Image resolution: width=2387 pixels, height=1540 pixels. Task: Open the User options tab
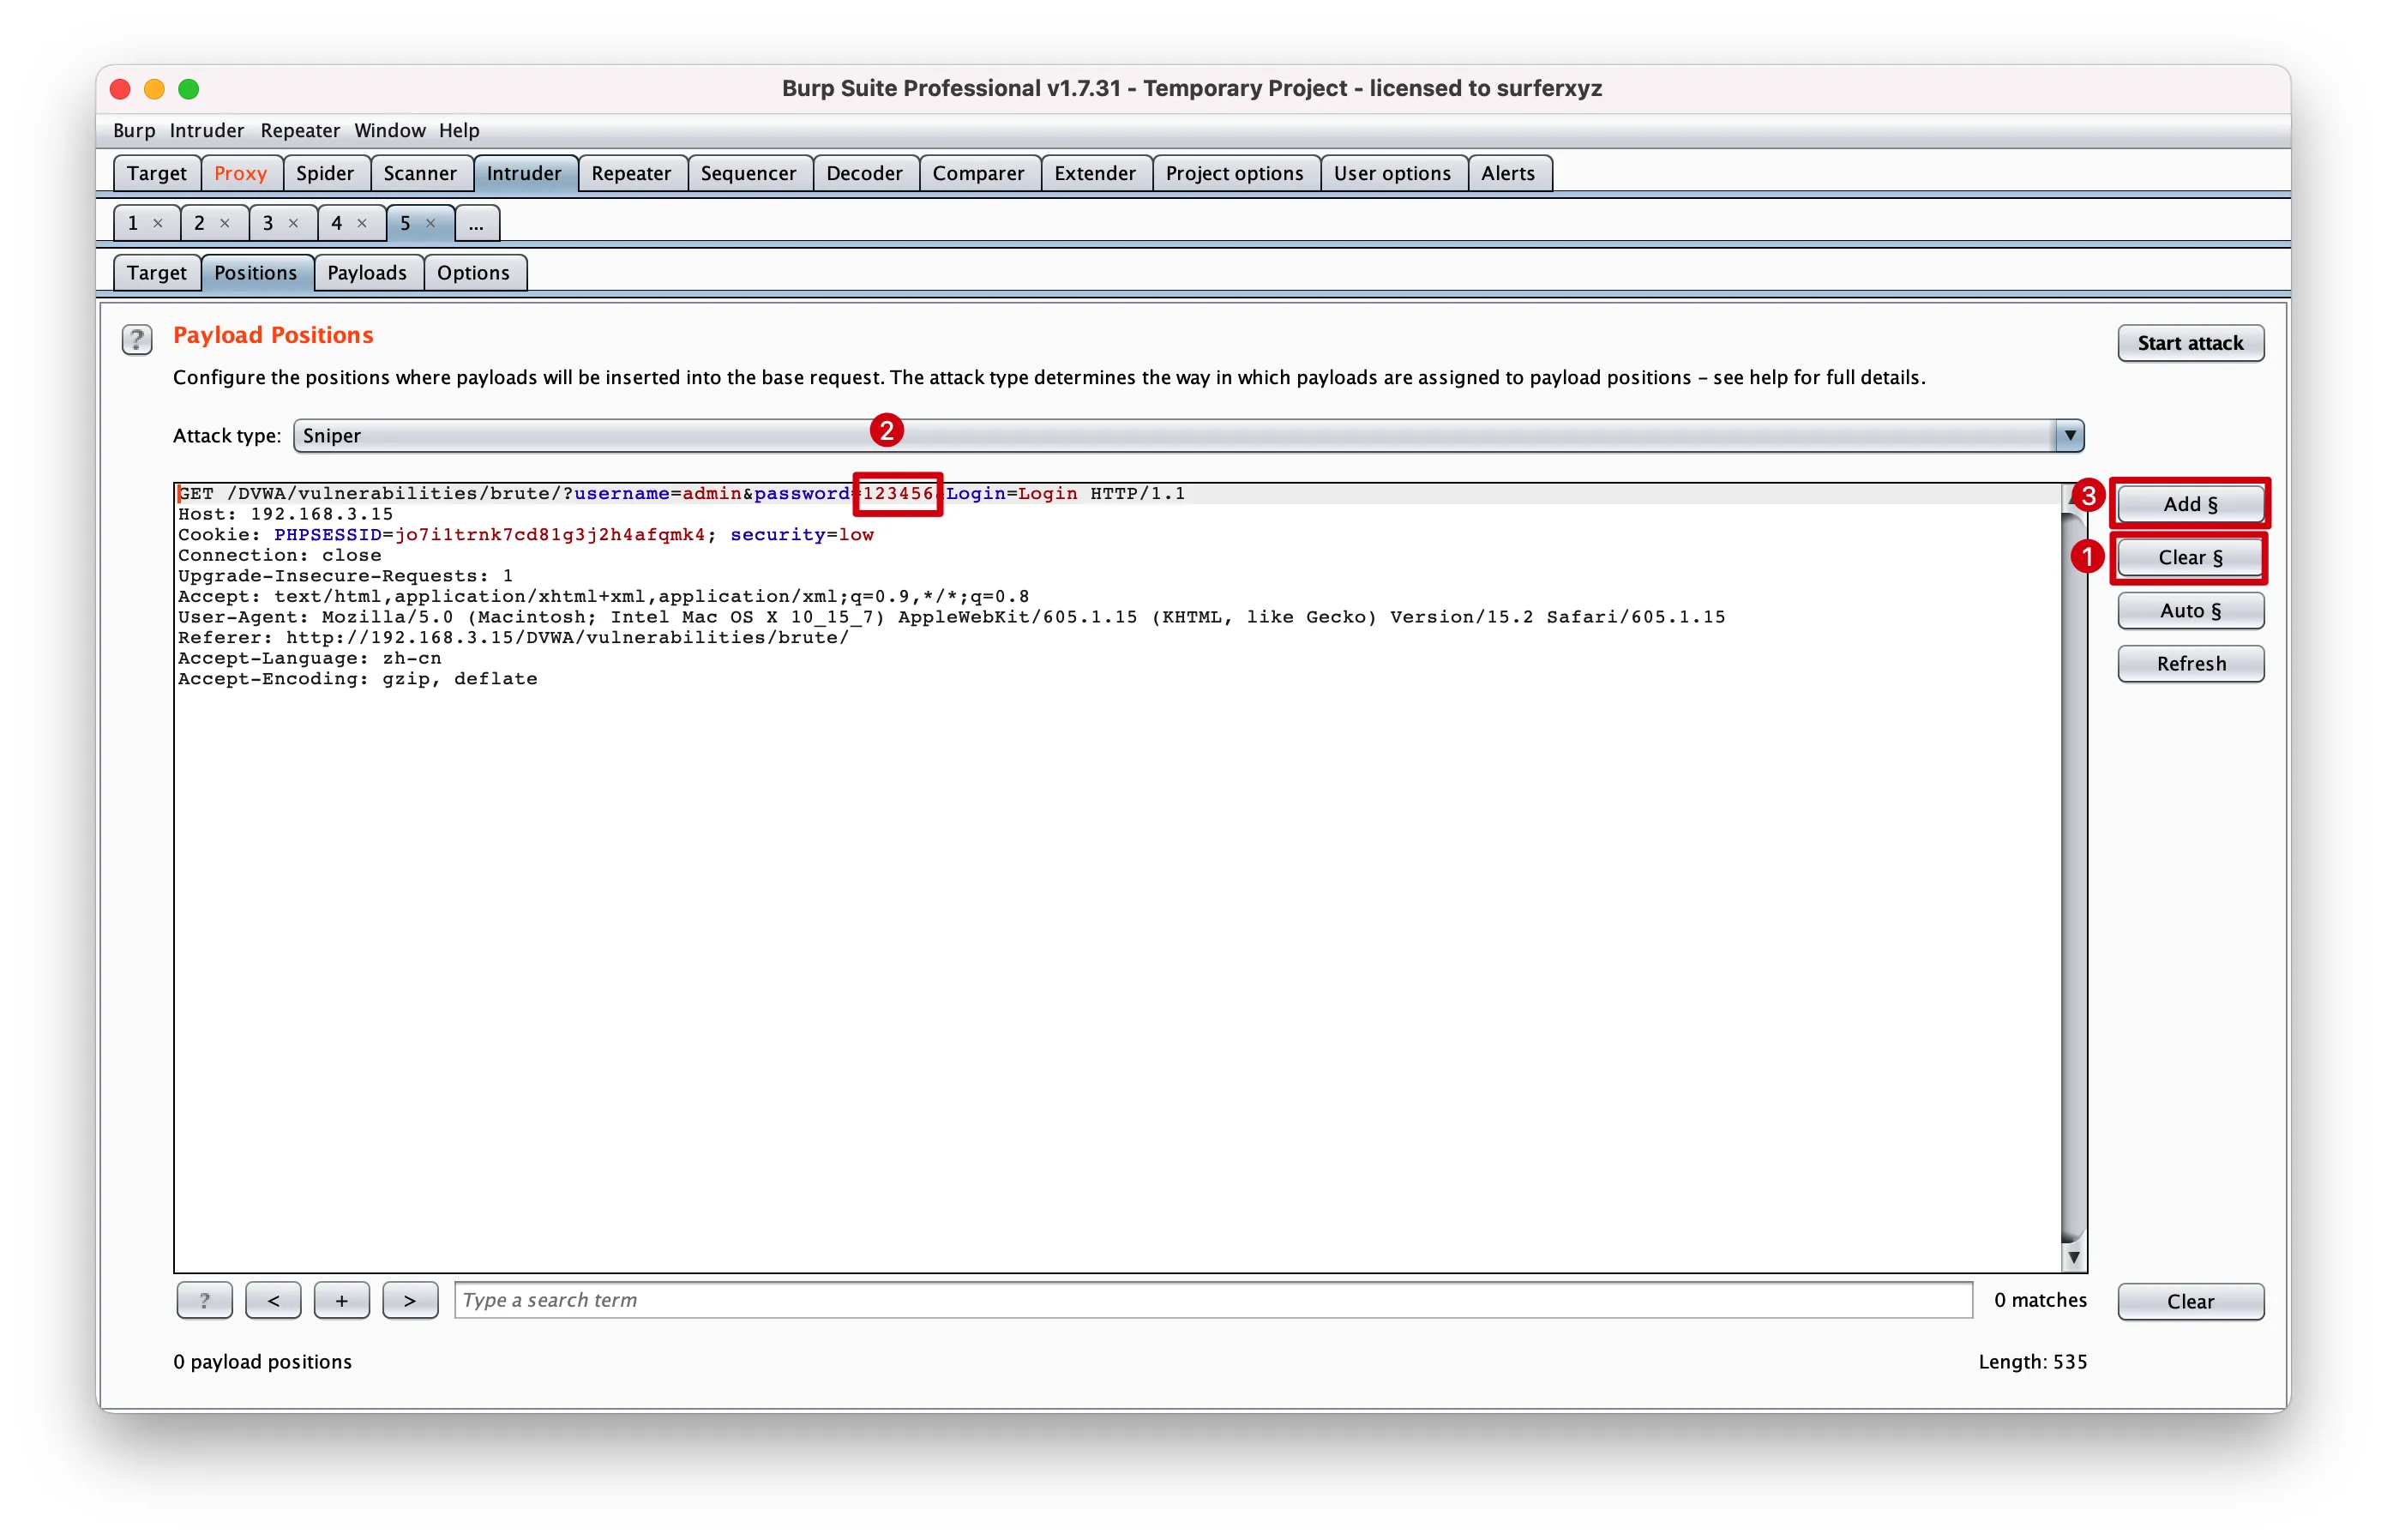[1393, 174]
